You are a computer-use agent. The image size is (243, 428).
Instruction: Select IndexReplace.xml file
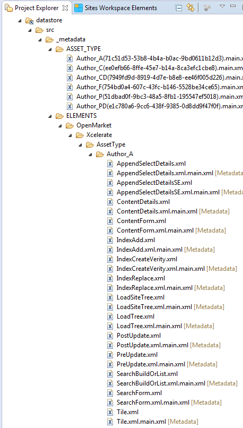(141, 278)
